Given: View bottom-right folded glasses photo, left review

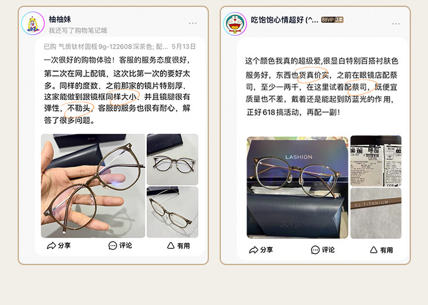Looking at the screenshot, I should click(172, 212).
